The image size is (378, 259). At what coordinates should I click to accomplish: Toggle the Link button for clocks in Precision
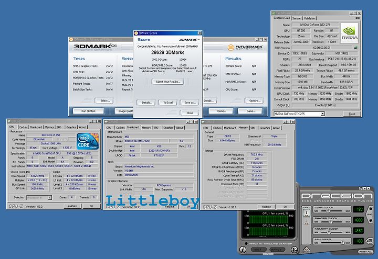click(369, 215)
